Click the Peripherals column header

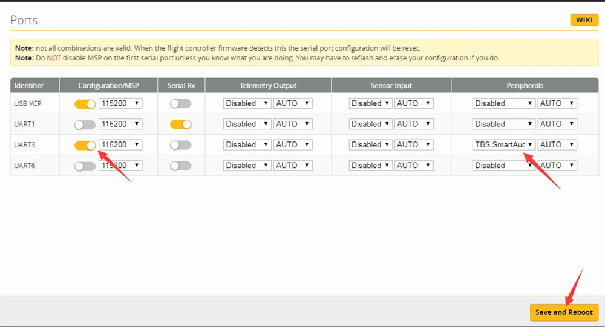pos(525,86)
